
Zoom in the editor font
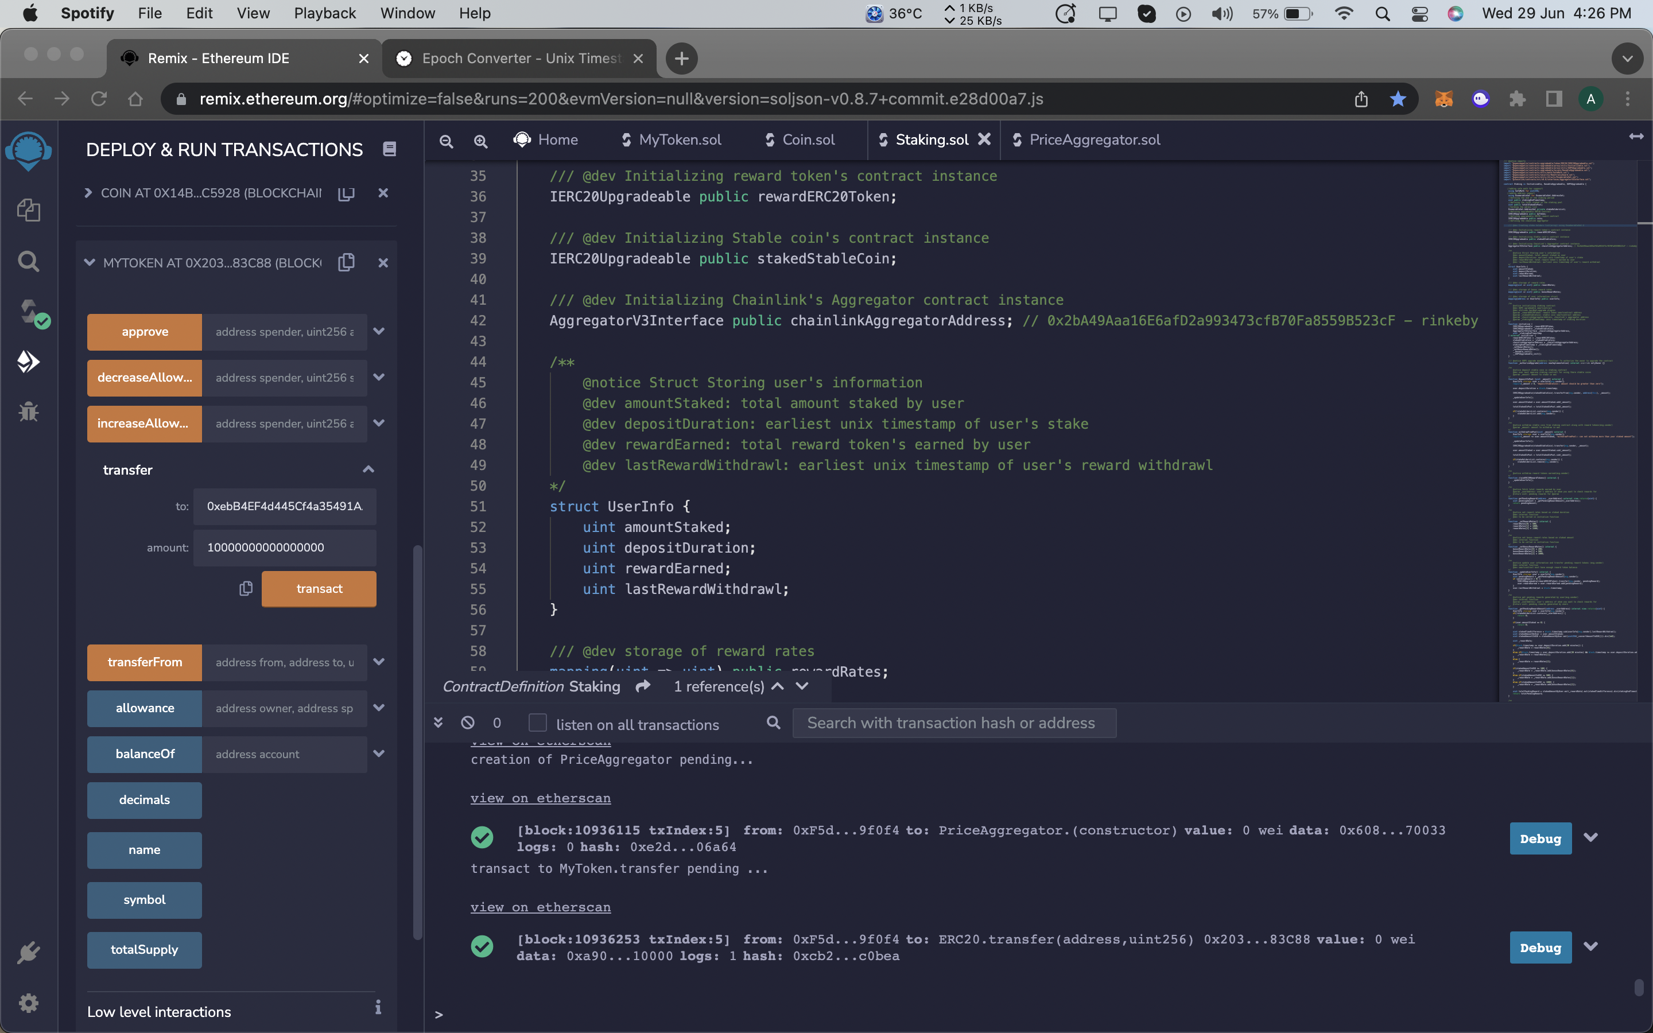coord(481,141)
